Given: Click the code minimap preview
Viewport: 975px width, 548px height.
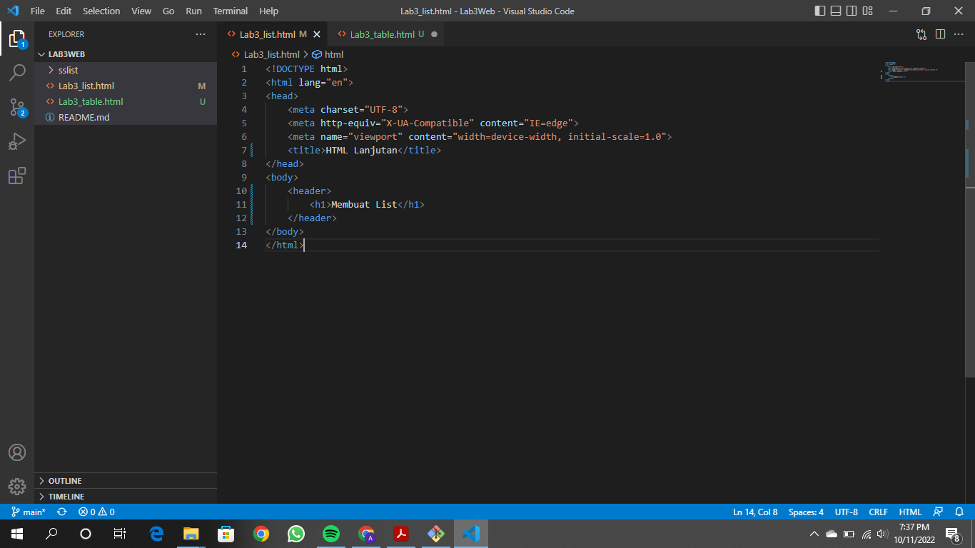Looking at the screenshot, I should coord(921,72).
